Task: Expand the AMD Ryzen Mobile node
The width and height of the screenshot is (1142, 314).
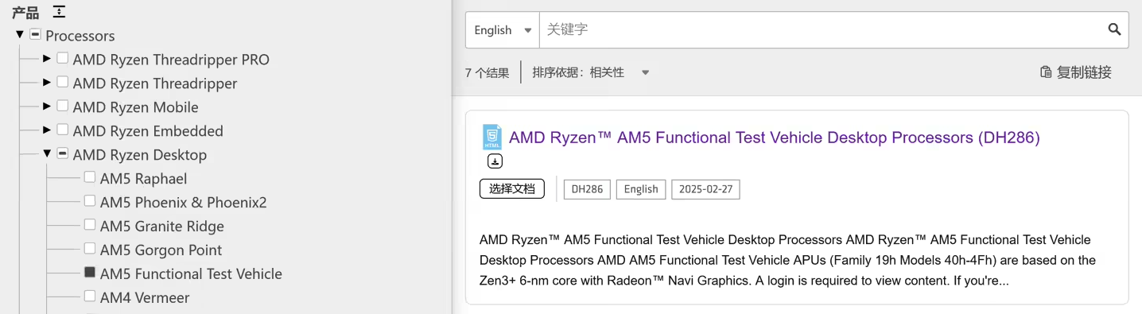Action: [47, 107]
